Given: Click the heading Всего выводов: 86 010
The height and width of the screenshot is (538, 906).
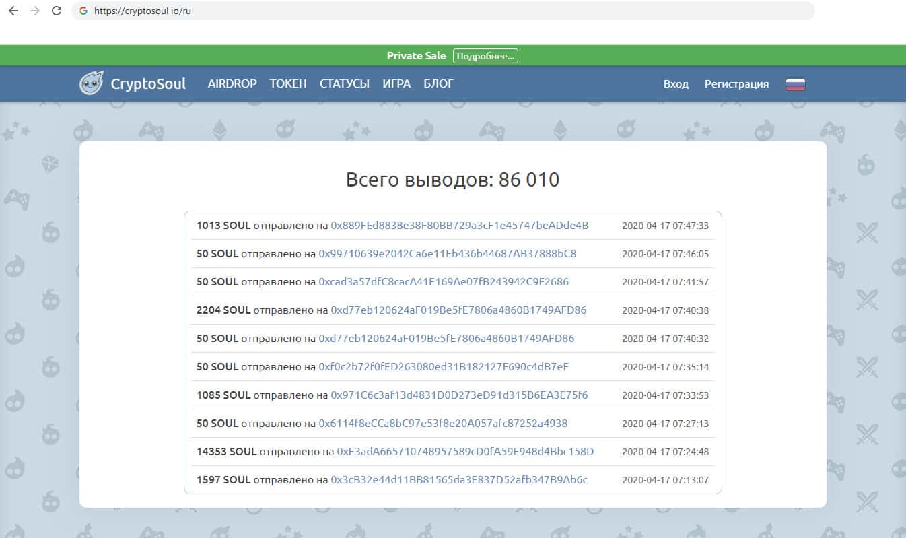Looking at the screenshot, I should click(452, 180).
